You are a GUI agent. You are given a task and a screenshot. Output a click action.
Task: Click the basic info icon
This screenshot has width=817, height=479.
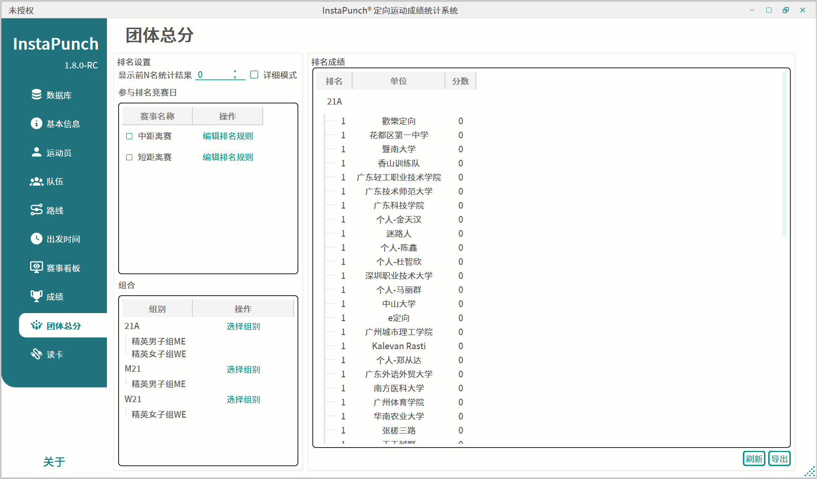click(37, 123)
